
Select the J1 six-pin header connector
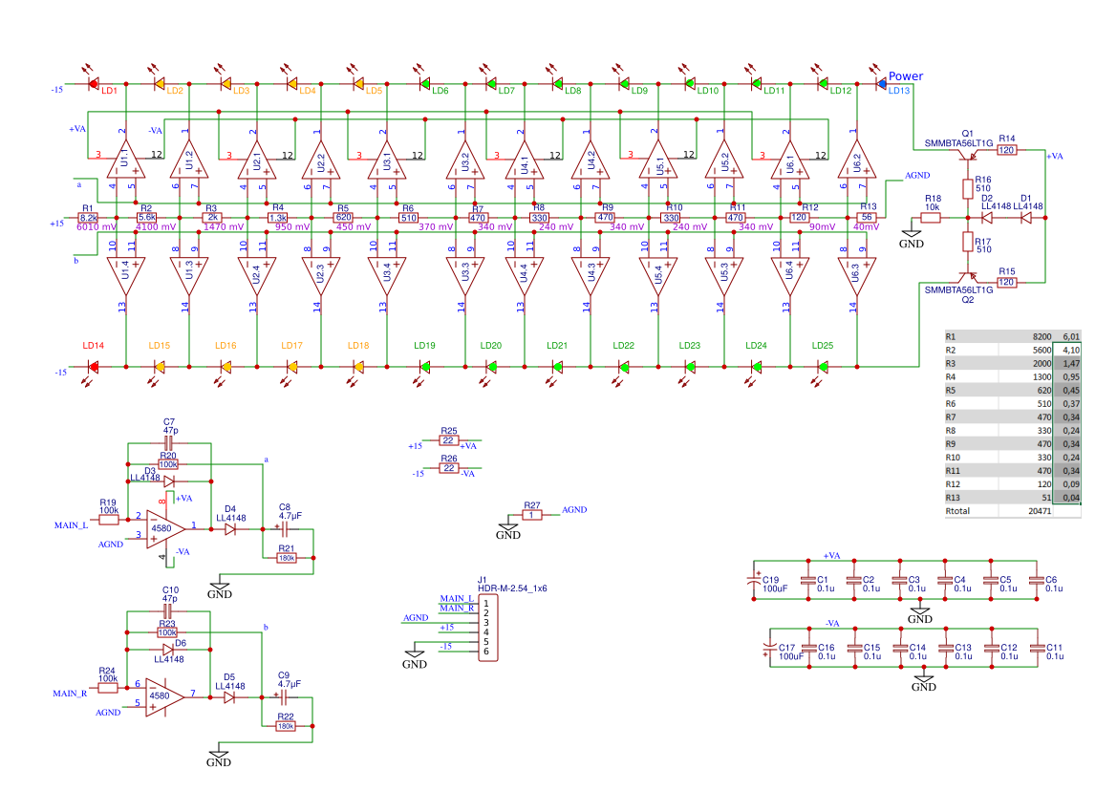point(487,628)
